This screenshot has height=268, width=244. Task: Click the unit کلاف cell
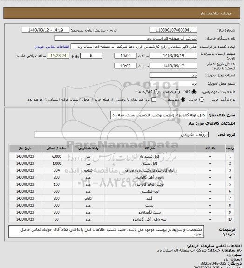pos(88,198)
